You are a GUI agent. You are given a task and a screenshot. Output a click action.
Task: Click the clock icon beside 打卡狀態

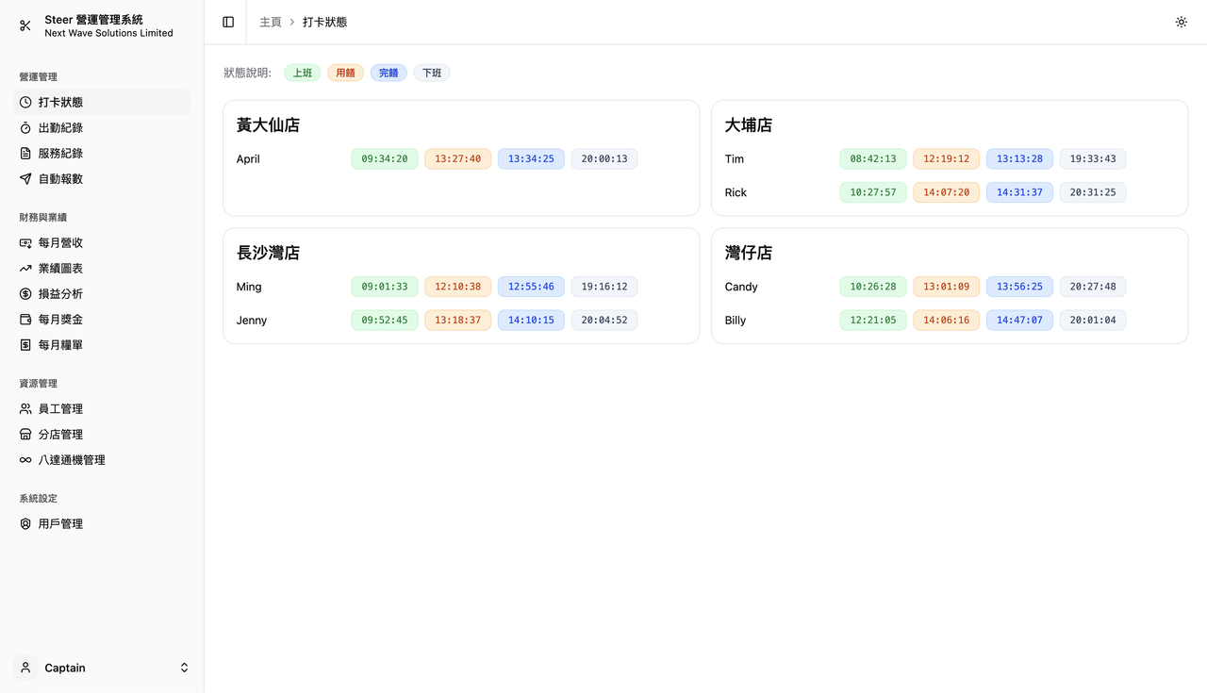[25, 102]
